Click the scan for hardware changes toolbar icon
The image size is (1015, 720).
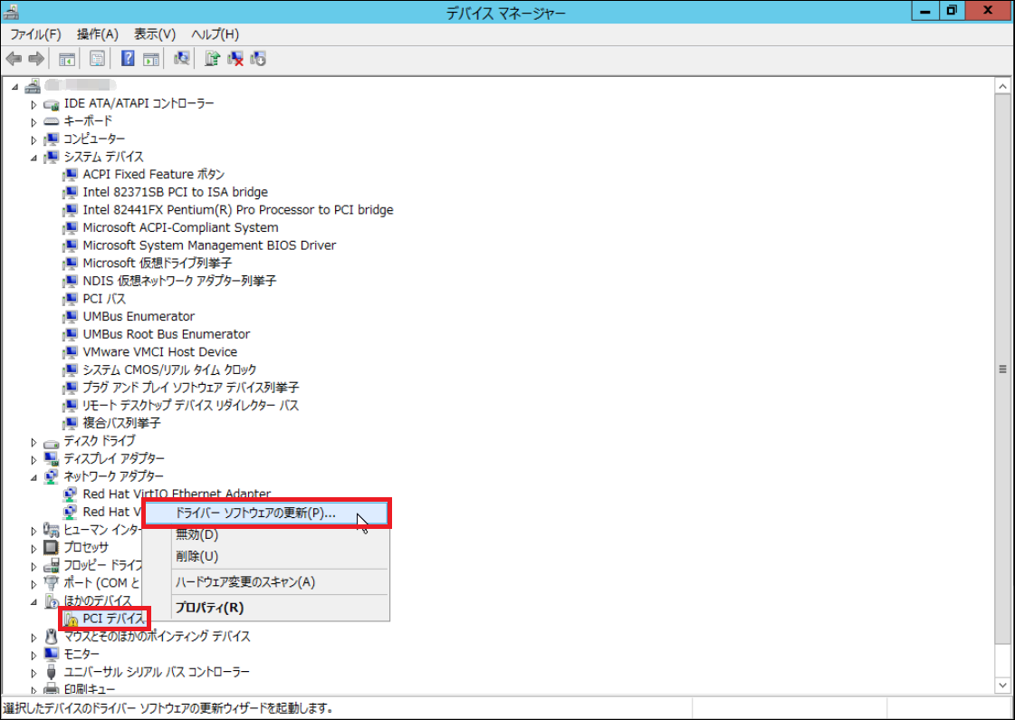point(182,59)
